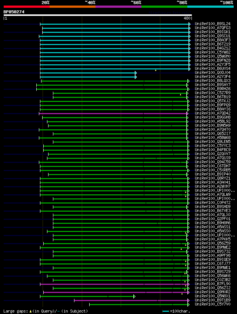Viewport: 237px width, 314px height.
Task: Select the UniRef100_A7PKK5 label
Action: point(213,239)
